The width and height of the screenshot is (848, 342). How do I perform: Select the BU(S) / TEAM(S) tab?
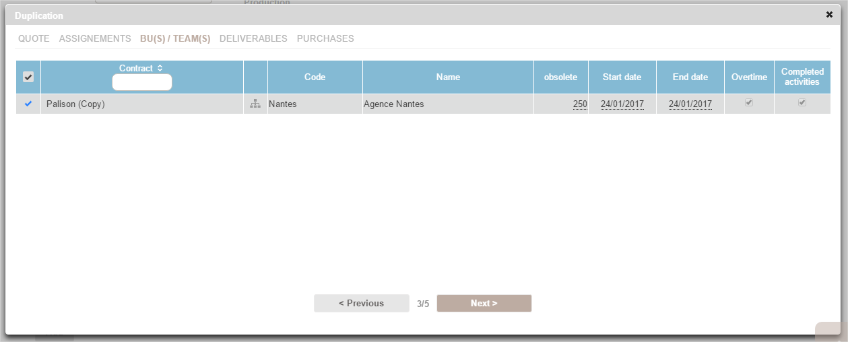[x=175, y=39]
